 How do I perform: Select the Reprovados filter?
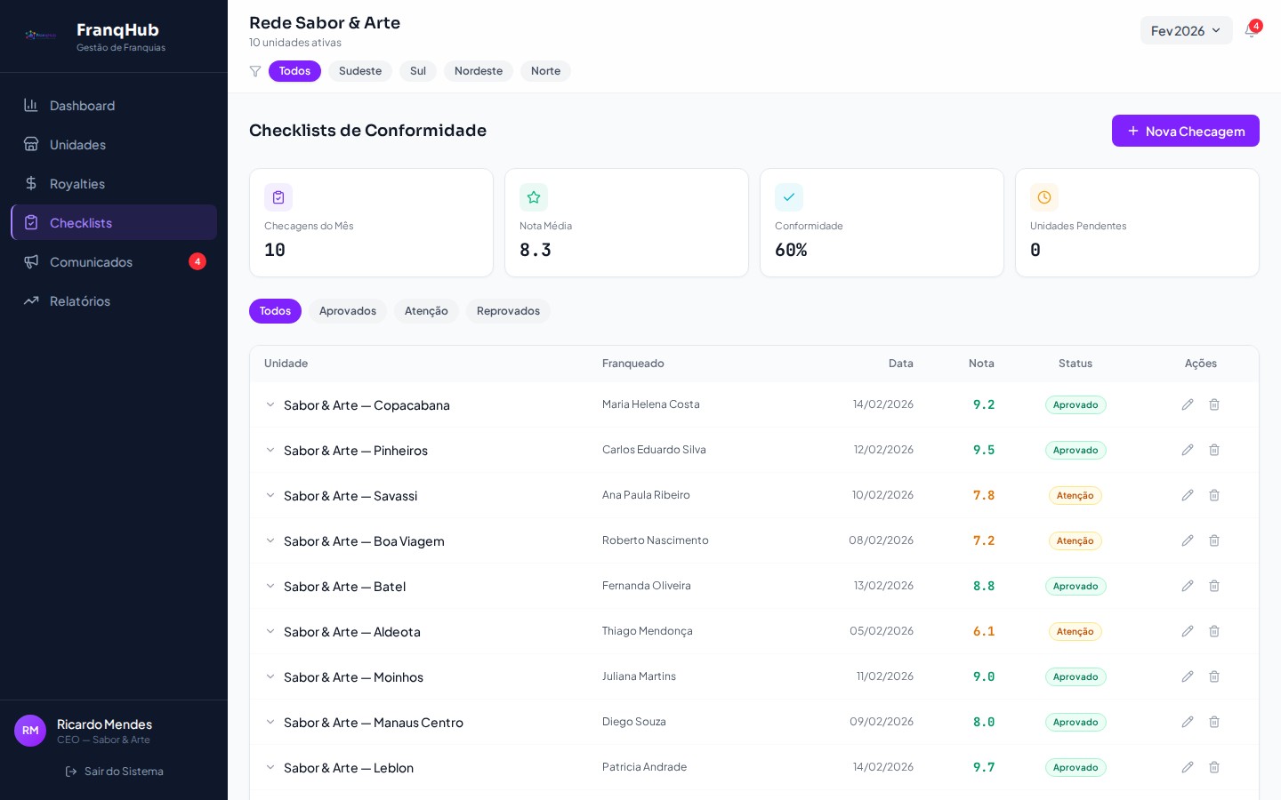point(508,311)
